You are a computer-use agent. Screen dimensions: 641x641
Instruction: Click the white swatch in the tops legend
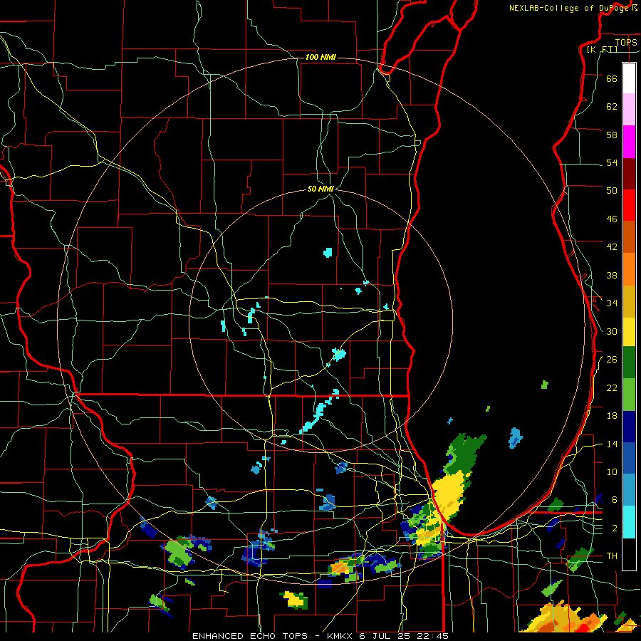point(629,78)
